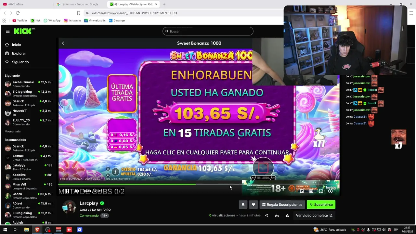Click the slot spin button
416x234 pixels.
click(263, 168)
